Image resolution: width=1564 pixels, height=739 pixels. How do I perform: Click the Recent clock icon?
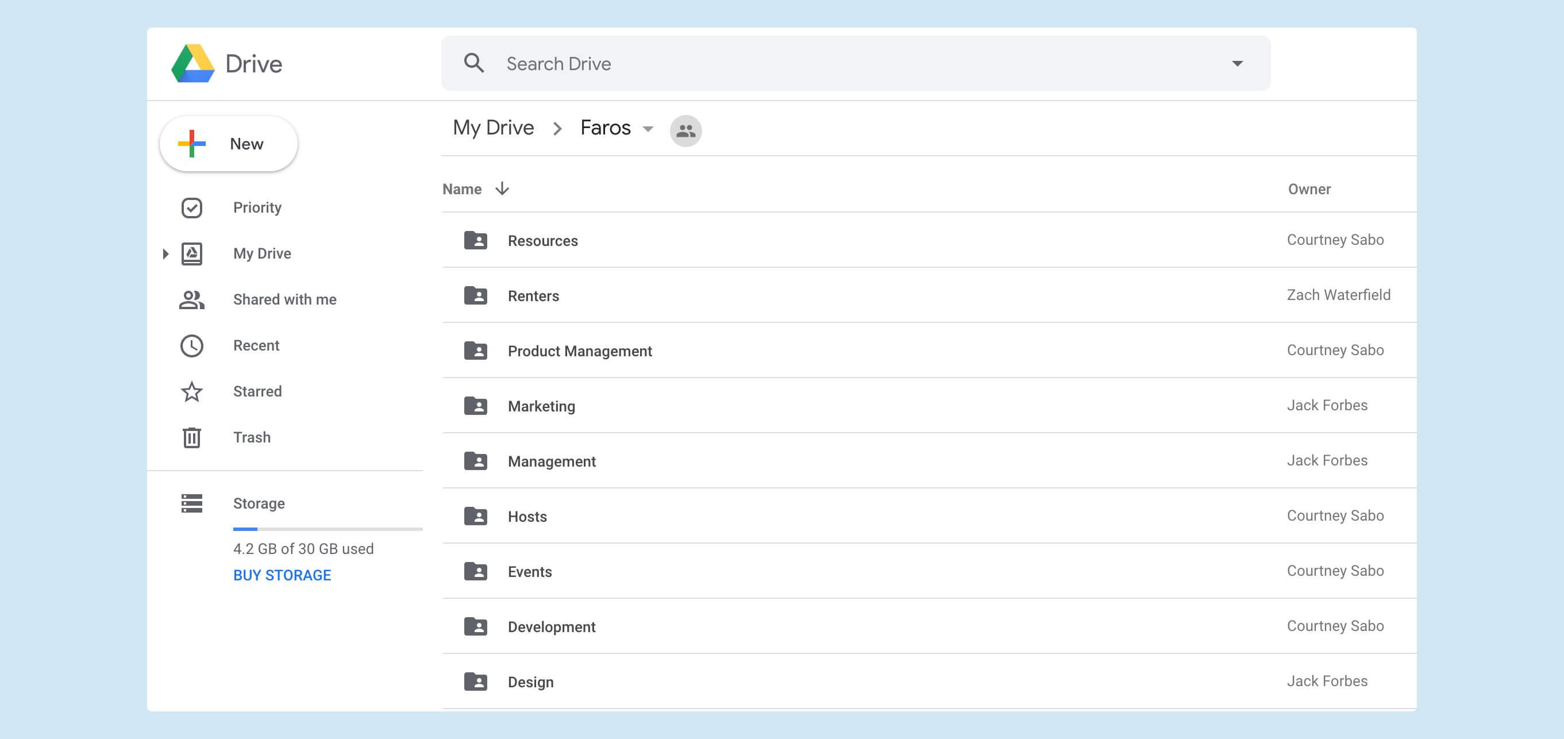click(x=192, y=345)
